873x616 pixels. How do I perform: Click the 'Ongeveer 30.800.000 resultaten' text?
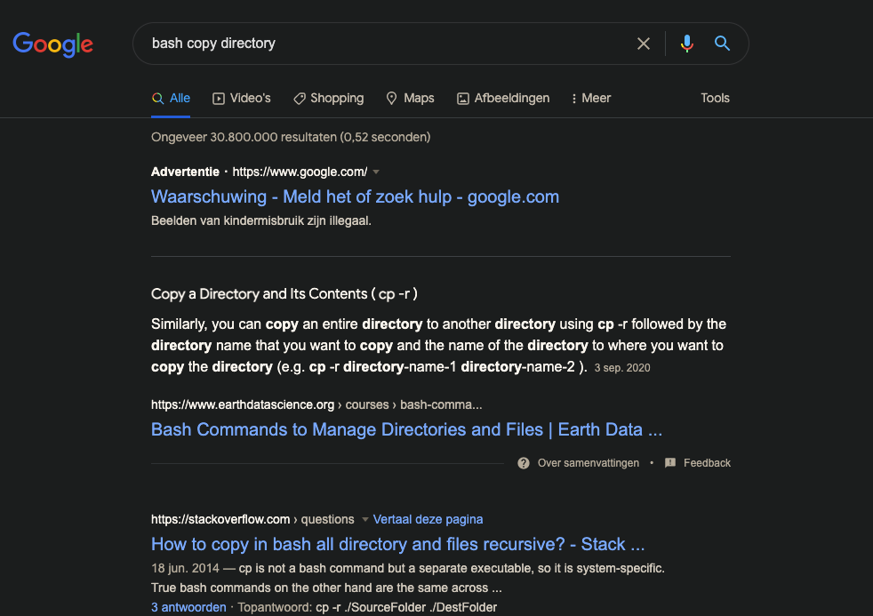click(291, 138)
